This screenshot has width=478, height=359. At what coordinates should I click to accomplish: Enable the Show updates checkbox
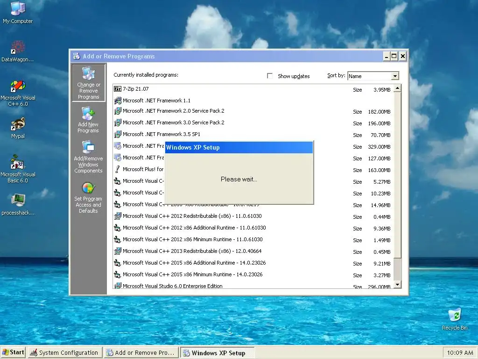coord(269,76)
